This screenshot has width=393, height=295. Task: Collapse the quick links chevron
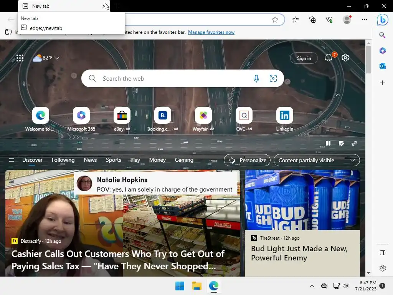coord(338,95)
